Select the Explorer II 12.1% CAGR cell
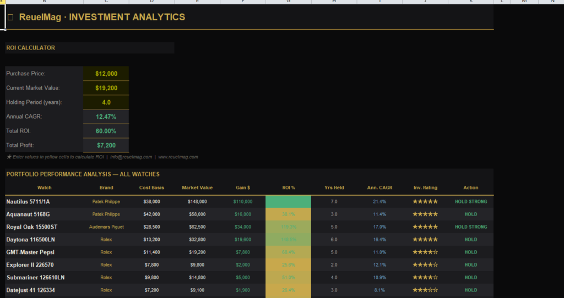Screen dimensions: 564x298 point(379,265)
